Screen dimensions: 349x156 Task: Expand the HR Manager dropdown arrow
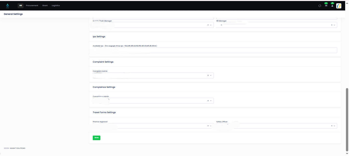pos(334,25)
